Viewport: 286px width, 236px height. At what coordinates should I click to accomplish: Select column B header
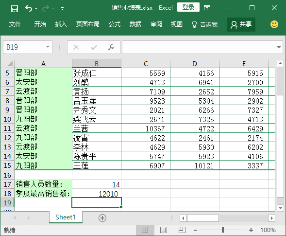[97, 64]
